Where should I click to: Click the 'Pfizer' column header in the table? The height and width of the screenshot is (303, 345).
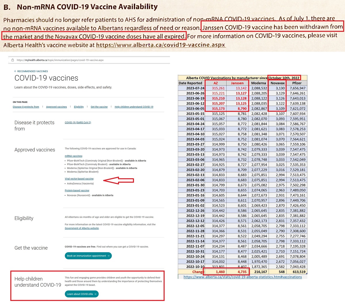[x=297, y=83]
